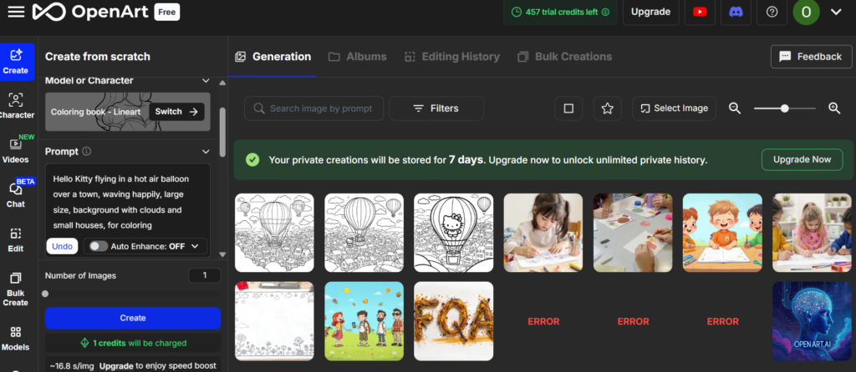This screenshot has width=856, height=372.
Task: Click the zoom in magnifier icon
Action: tap(834, 108)
